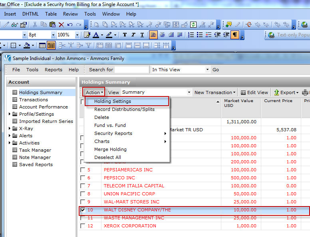Click the scissors Cut icon

pyautogui.click(x=35, y=24)
